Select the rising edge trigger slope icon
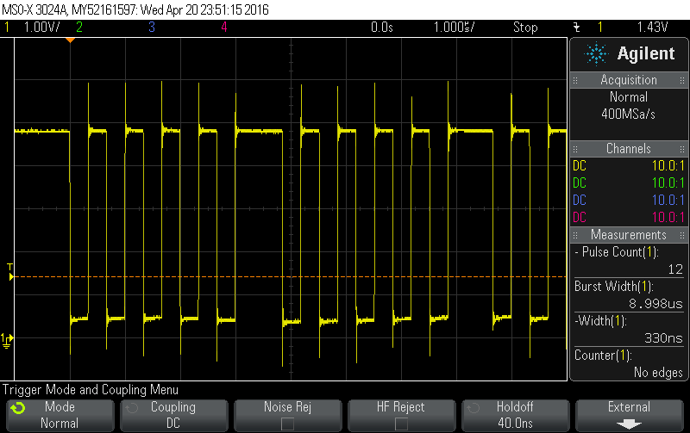 [576, 27]
